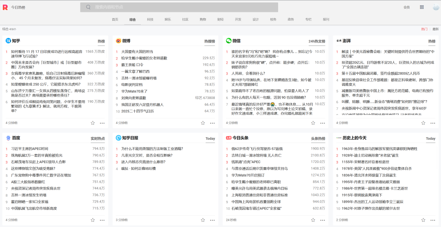Favorite the 知乎 card with star icon
This screenshot has height=227, width=441.
93,123
